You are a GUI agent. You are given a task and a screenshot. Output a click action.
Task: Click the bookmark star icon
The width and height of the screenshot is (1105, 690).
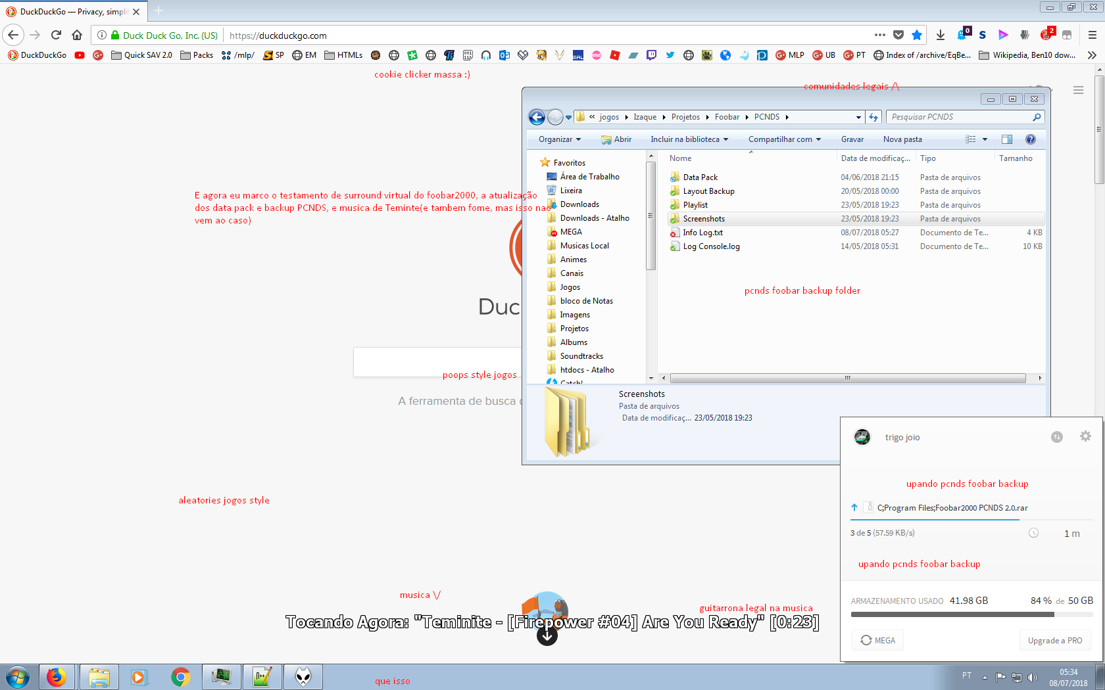(917, 35)
